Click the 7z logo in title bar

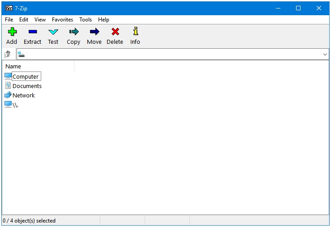tap(9, 8)
